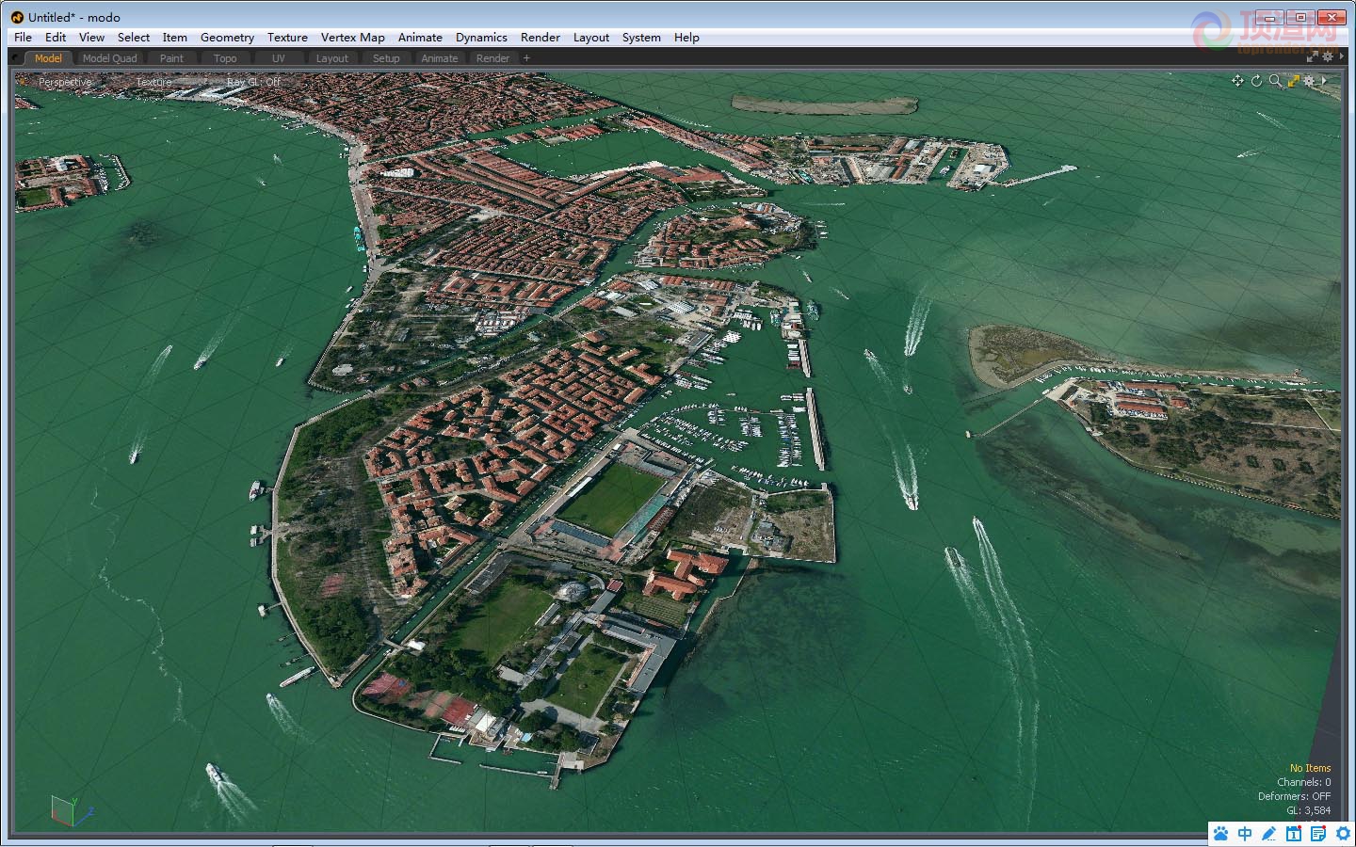Switch to the Topo layout tab
This screenshot has width=1356, height=847.
225,58
